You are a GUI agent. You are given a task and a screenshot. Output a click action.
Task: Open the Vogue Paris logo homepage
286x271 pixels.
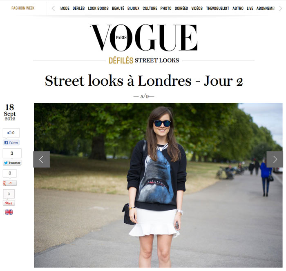(x=143, y=38)
